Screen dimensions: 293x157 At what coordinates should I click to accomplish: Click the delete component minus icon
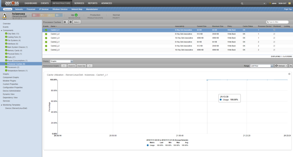pyautogui.click(x=71, y=22)
